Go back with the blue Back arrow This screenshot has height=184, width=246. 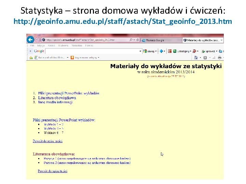tap(30, 40)
